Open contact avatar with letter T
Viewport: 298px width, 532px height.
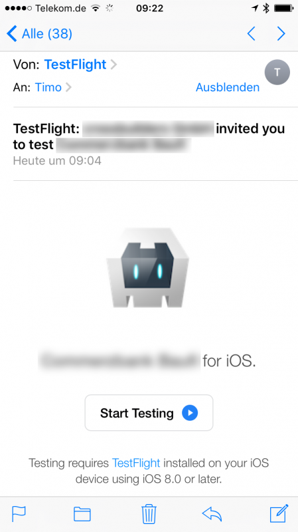tap(277, 72)
